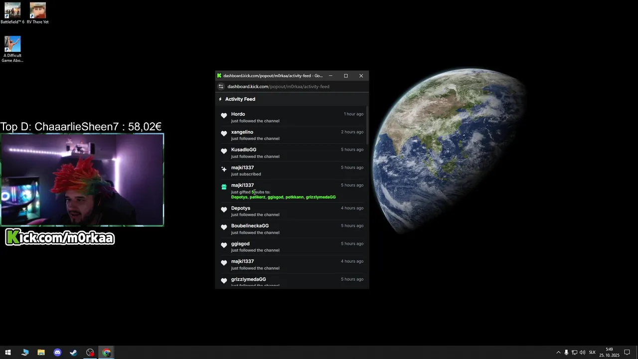Click the webcam overlay thumbnail
This screenshot has width=638, height=359.
point(82,179)
